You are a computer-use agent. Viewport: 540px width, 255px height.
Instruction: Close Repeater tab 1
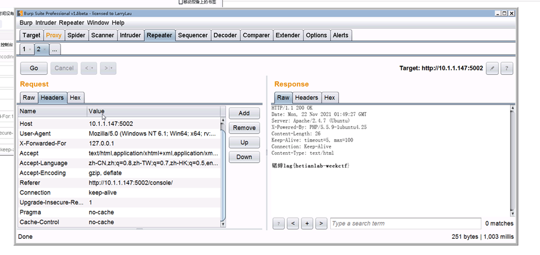click(30, 49)
